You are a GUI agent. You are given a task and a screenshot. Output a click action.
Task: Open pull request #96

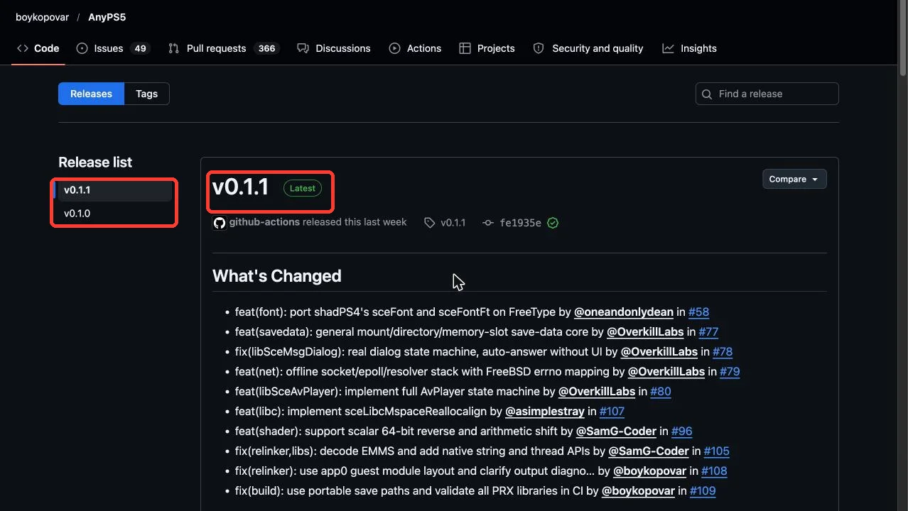coord(681,431)
